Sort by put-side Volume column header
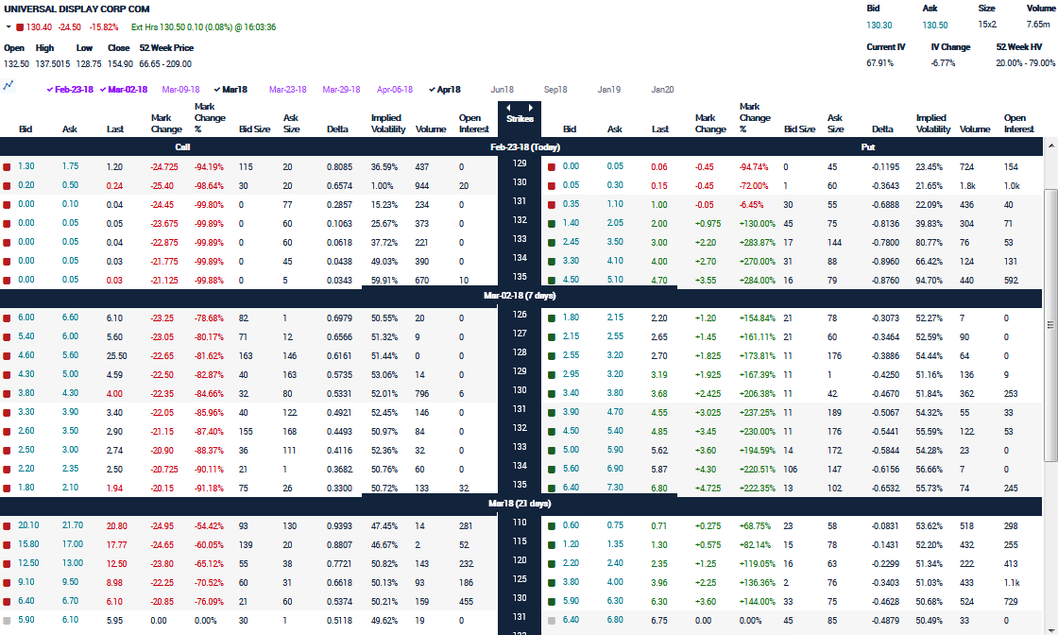The width and height of the screenshot is (1058, 635). point(975,129)
